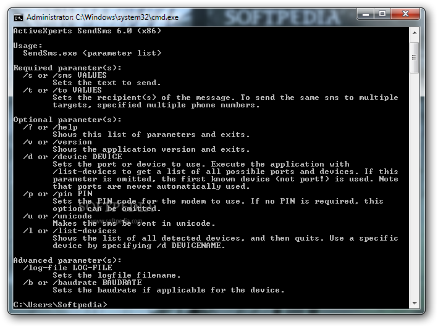
Task: Click the '/t or /to VALUES' line
Action: (x=62, y=90)
